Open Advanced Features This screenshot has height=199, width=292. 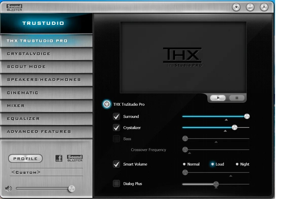point(46,132)
